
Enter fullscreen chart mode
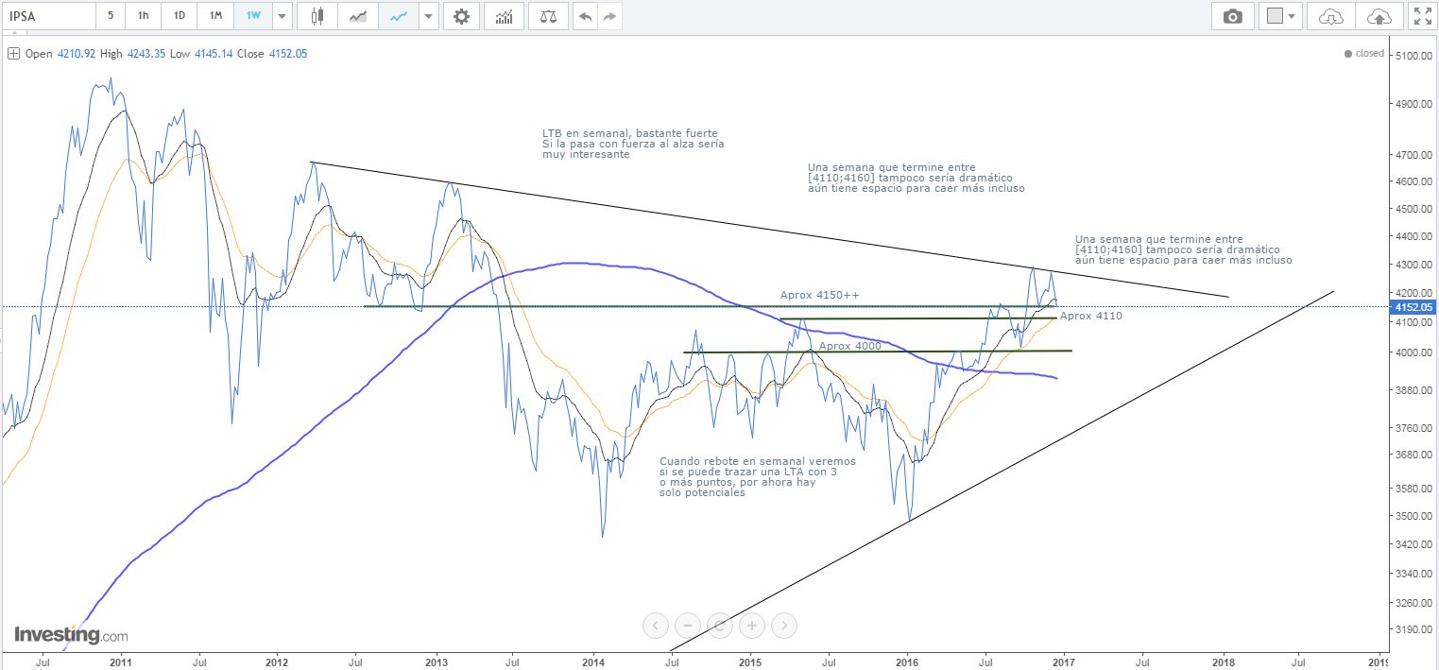click(x=1422, y=16)
